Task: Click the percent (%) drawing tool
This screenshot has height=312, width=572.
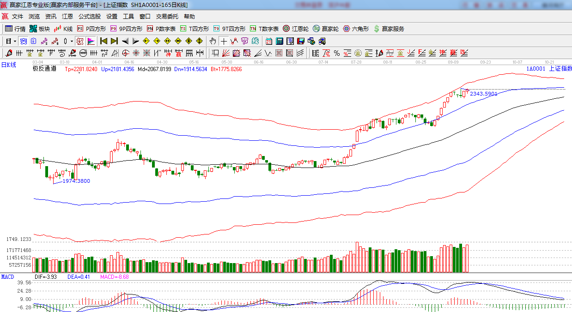Action: [337, 53]
